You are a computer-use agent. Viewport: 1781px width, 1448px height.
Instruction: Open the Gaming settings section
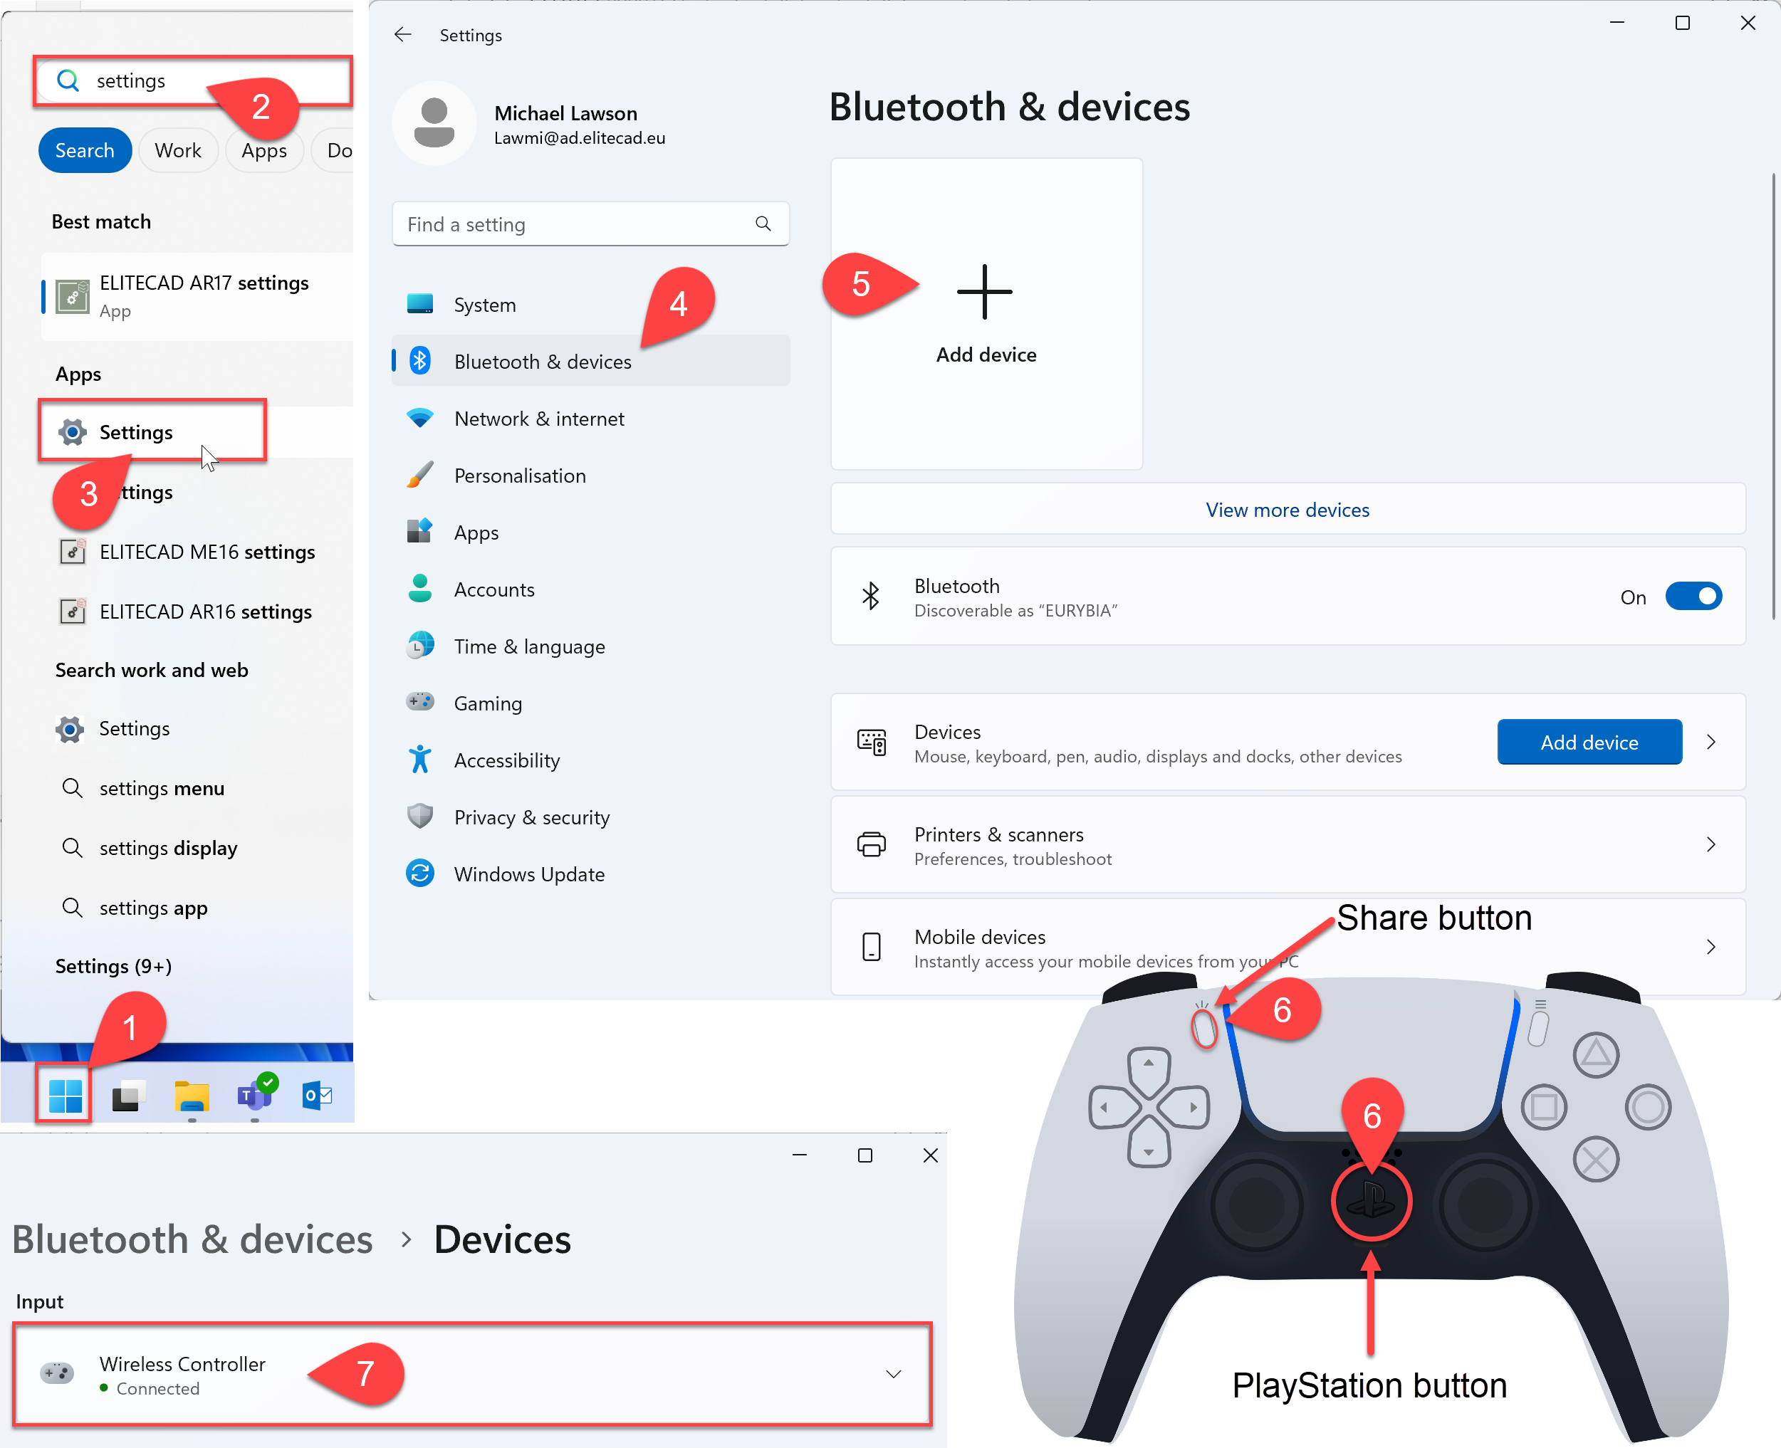coord(488,703)
